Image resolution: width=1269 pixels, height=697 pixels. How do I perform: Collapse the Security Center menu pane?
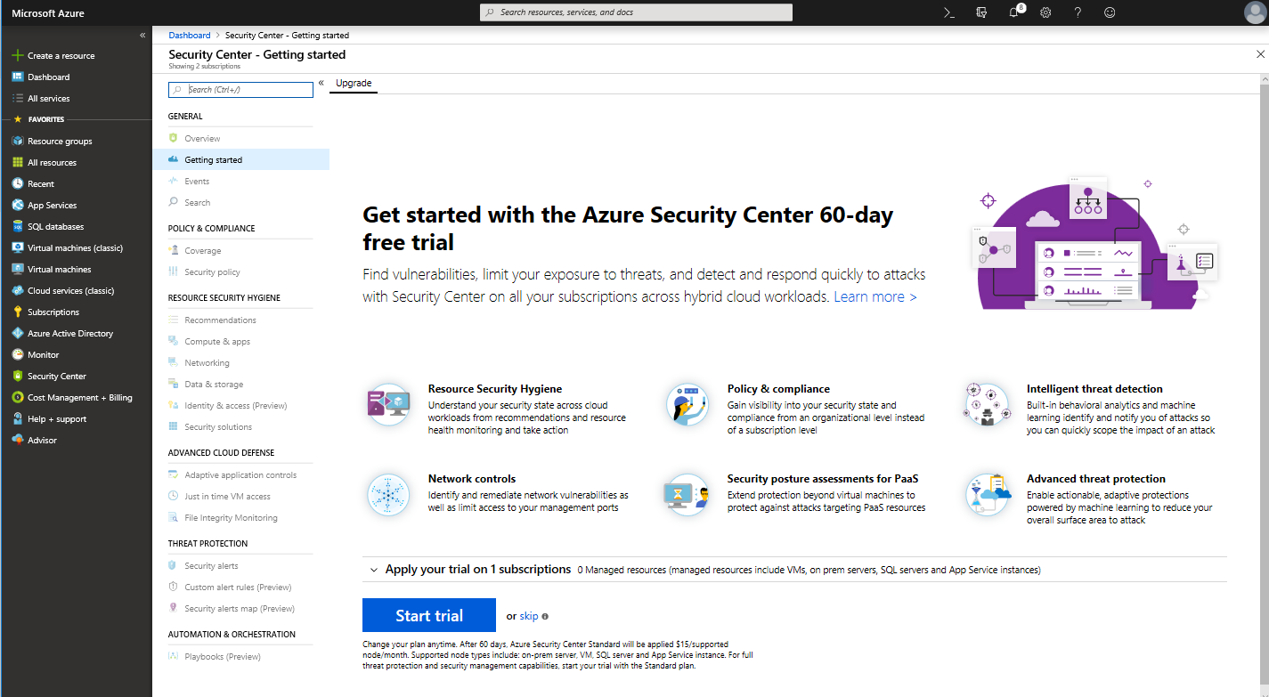pyautogui.click(x=321, y=83)
